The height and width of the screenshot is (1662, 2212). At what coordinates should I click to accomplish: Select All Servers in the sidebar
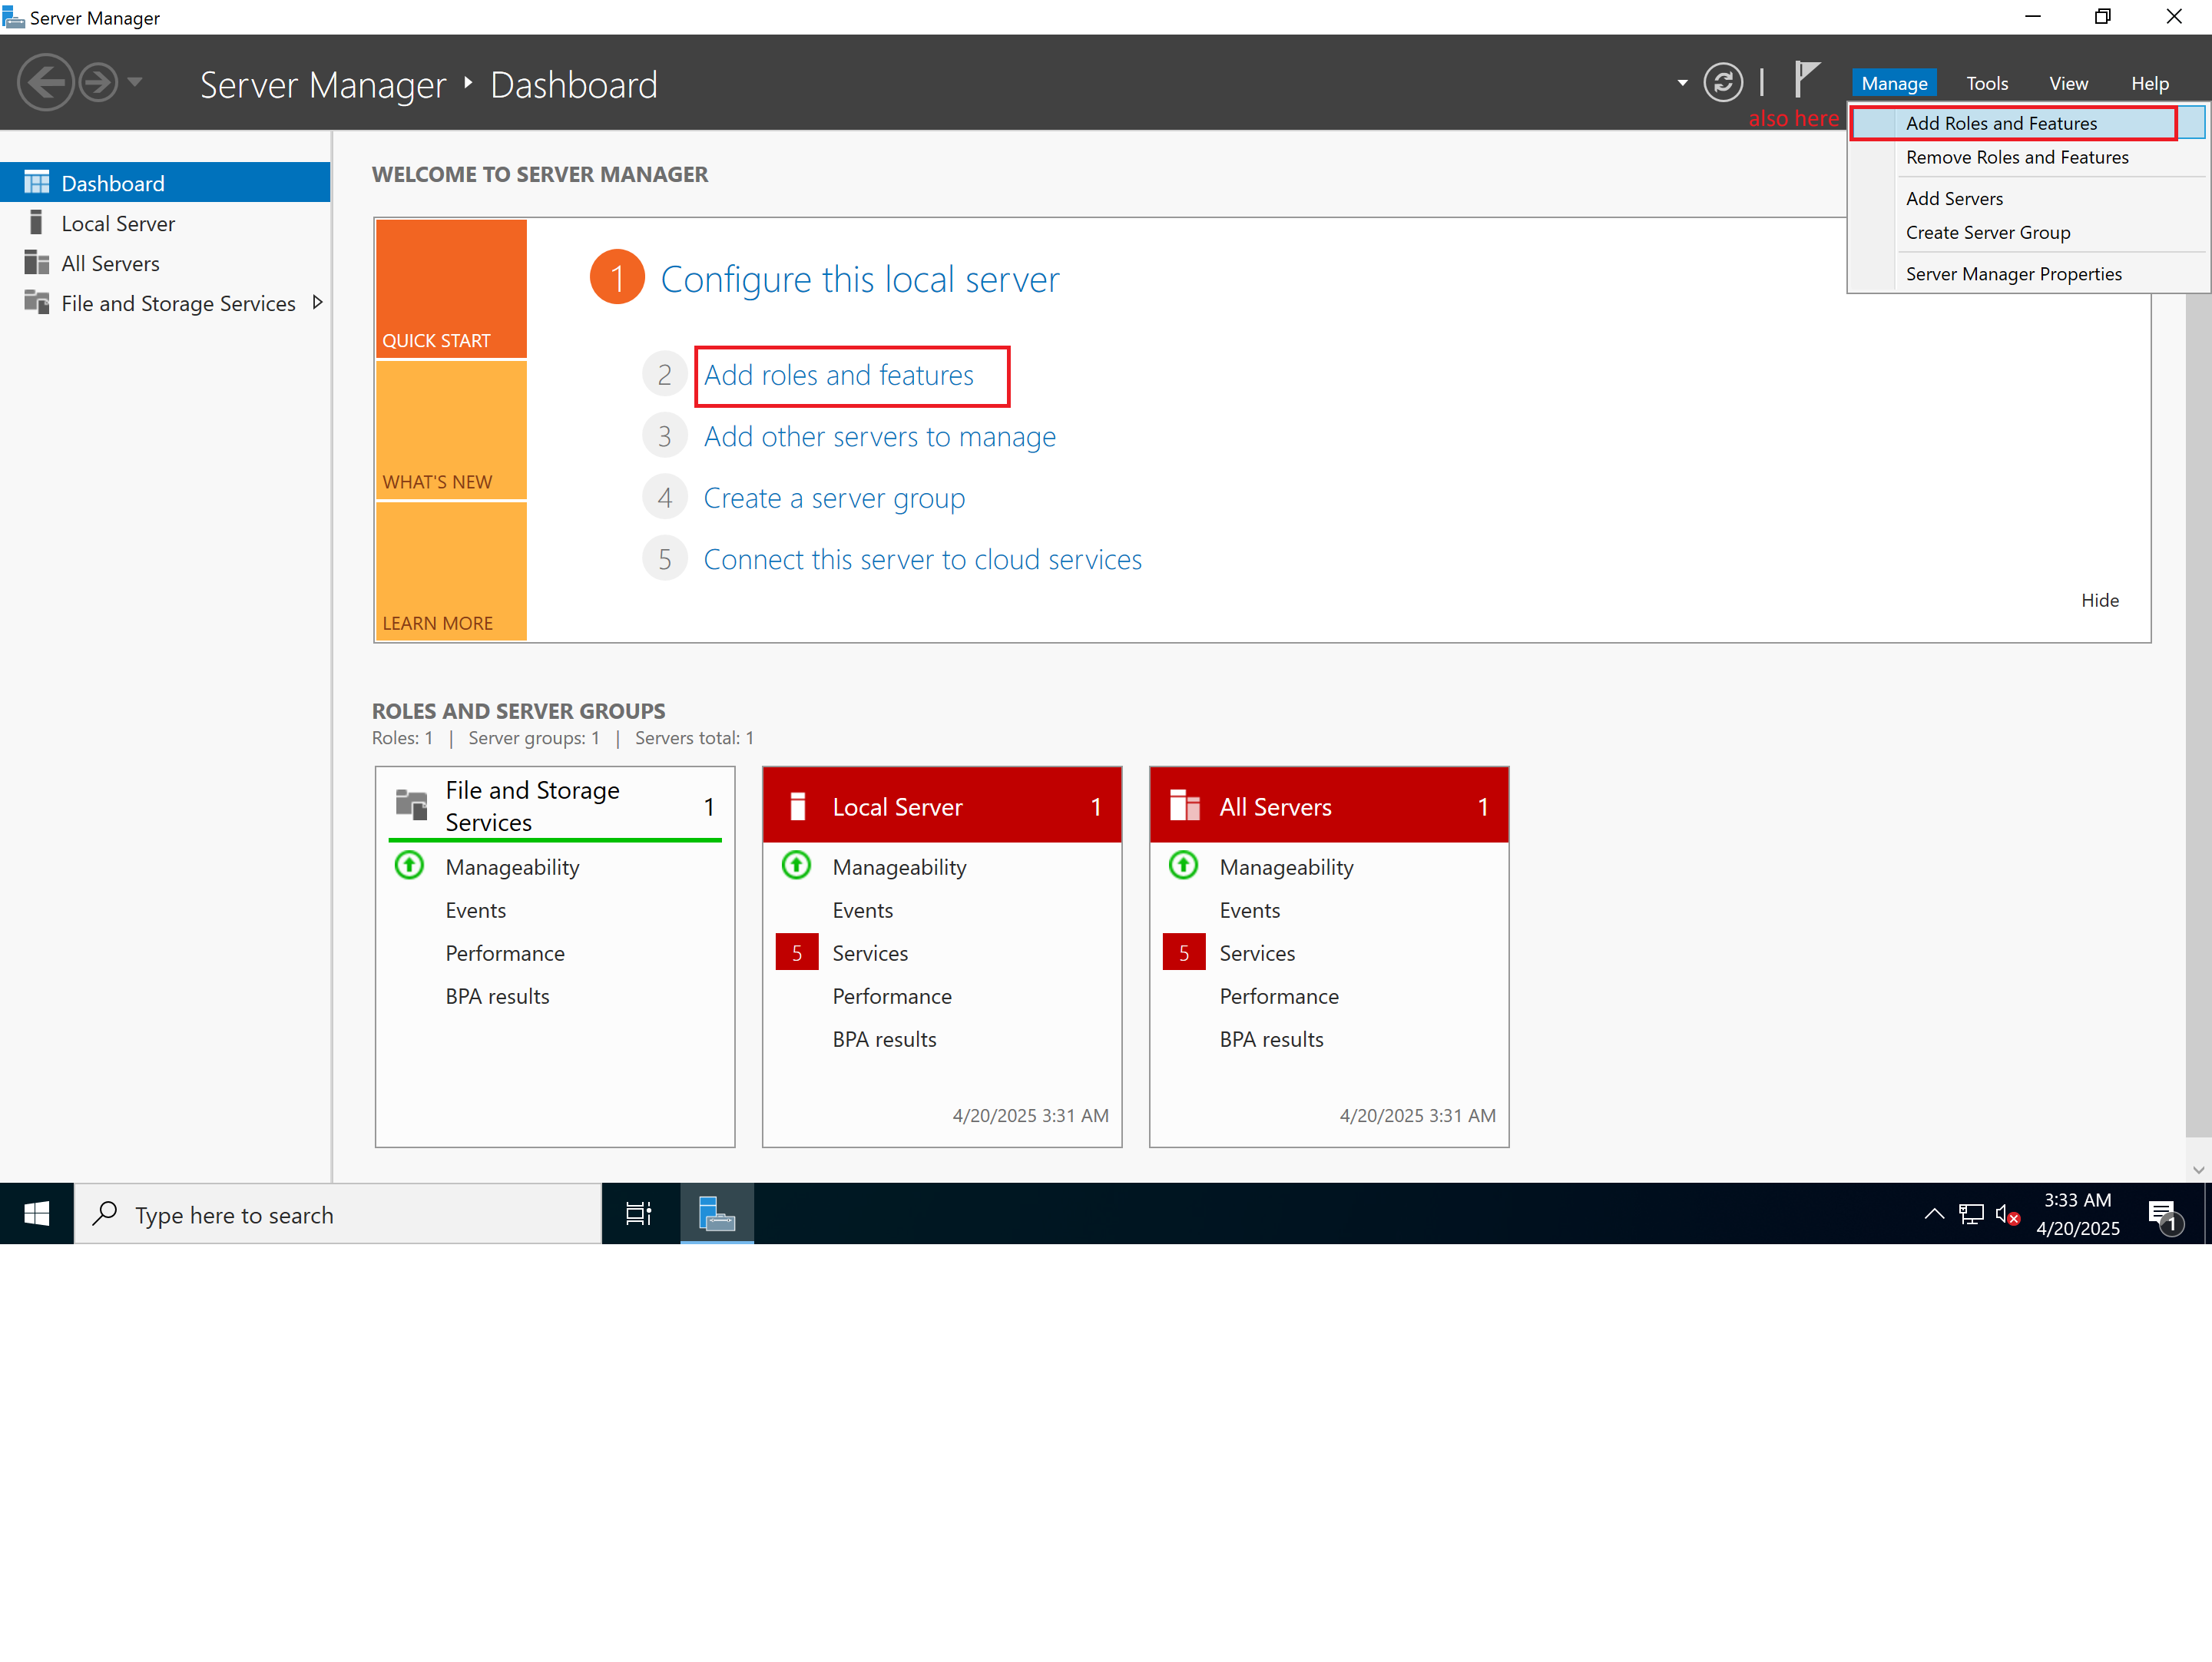coord(165,263)
